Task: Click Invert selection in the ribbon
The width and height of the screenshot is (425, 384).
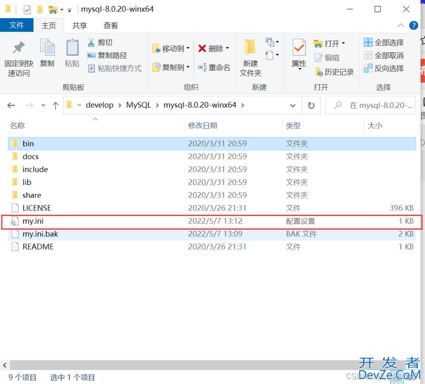Action: (x=383, y=68)
